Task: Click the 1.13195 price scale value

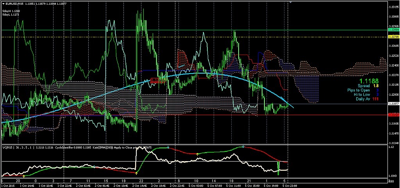Action: (x=395, y=7)
